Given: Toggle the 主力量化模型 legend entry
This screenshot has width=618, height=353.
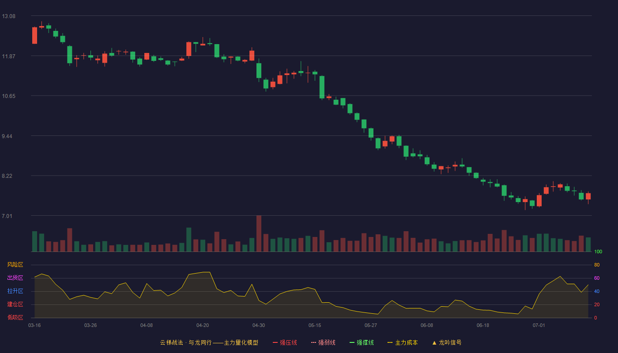Looking at the screenshot, I should click(209, 342).
